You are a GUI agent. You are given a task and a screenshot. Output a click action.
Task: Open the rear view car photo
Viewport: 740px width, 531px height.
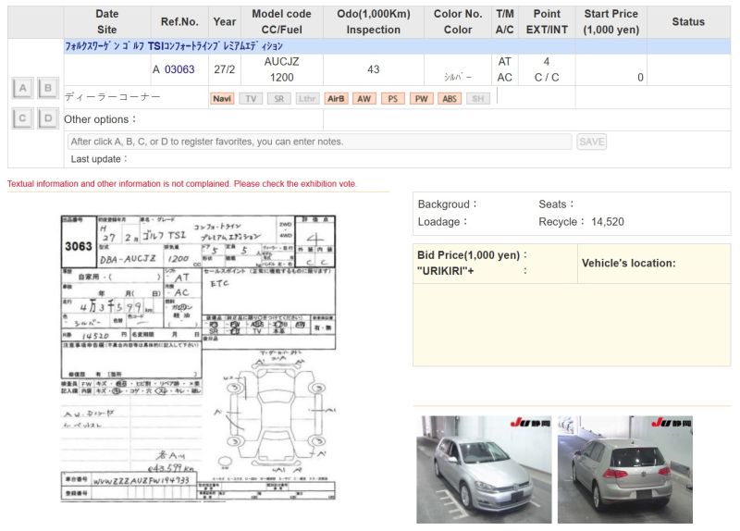[x=625, y=469]
